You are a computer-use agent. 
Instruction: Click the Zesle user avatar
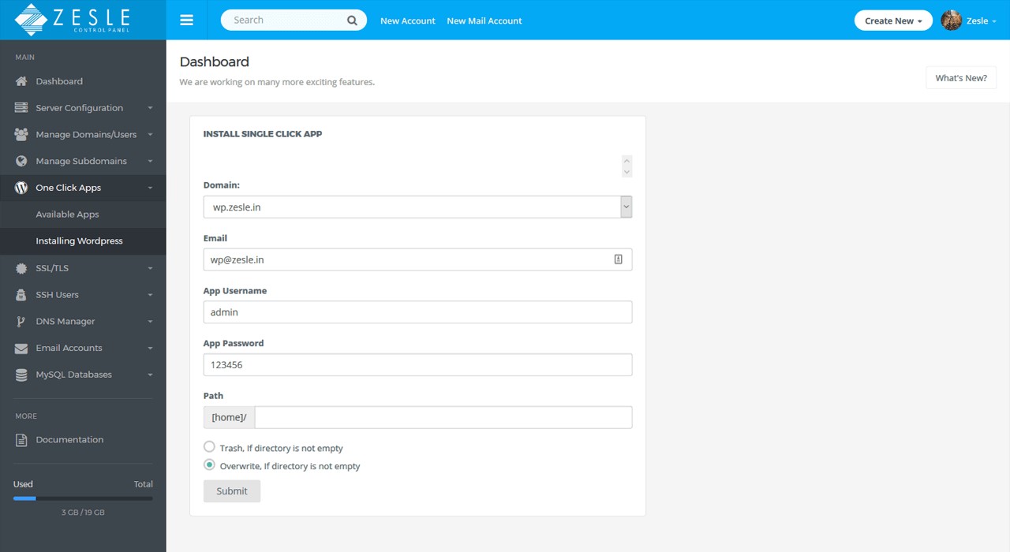point(952,21)
